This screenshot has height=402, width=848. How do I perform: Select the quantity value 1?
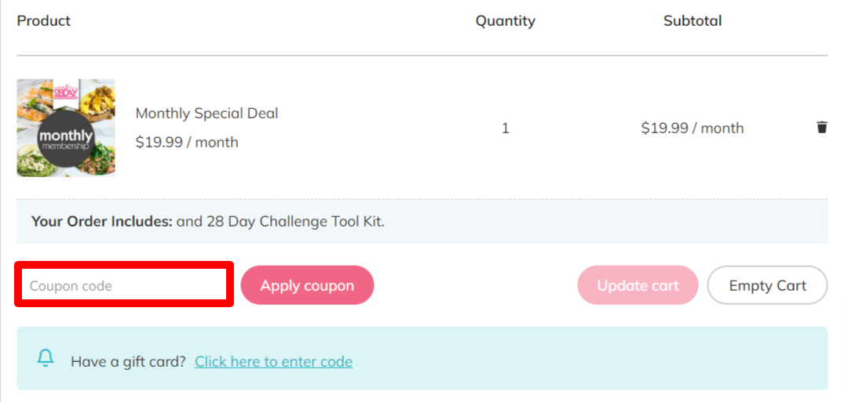505,129
